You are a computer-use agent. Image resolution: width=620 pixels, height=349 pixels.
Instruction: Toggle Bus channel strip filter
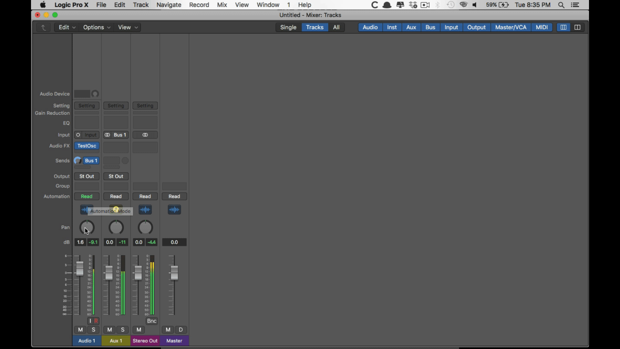pos(430,27)
